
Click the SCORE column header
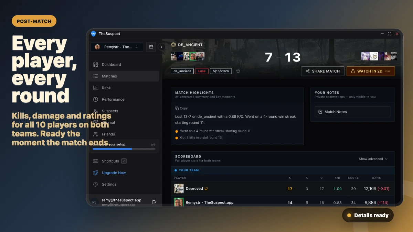point(353,178)
